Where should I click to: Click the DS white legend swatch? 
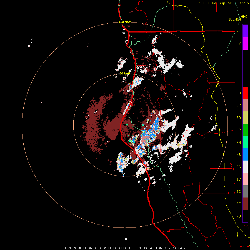point(245,167)
